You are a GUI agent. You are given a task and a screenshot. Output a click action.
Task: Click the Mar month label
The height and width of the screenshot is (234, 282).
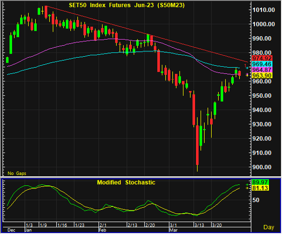pyautogui.click(x=173, y=230)
